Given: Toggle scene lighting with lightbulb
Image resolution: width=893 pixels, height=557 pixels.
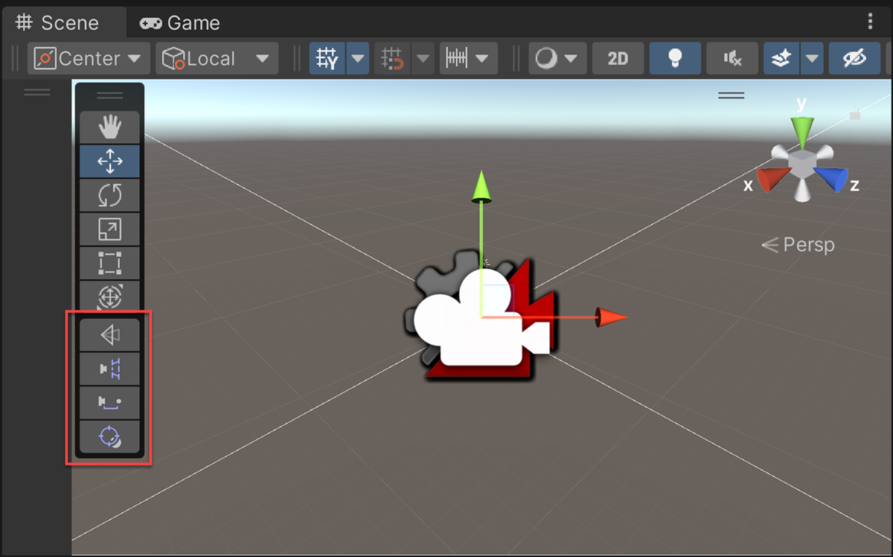Looking at the screenshot, I should coord(675,58).
